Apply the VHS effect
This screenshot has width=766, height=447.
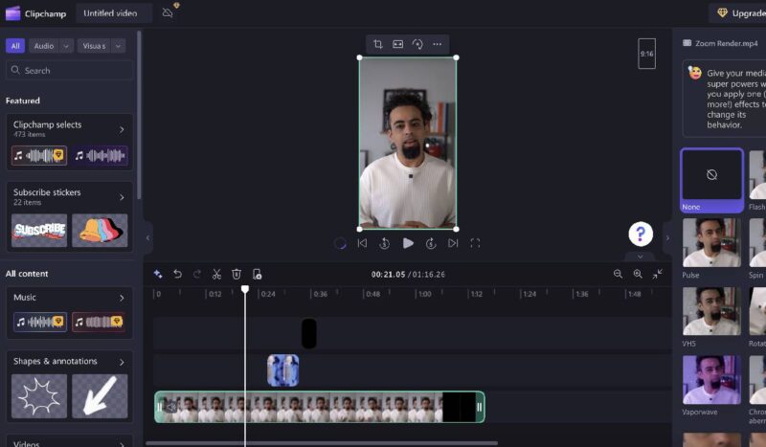point(711,311)
